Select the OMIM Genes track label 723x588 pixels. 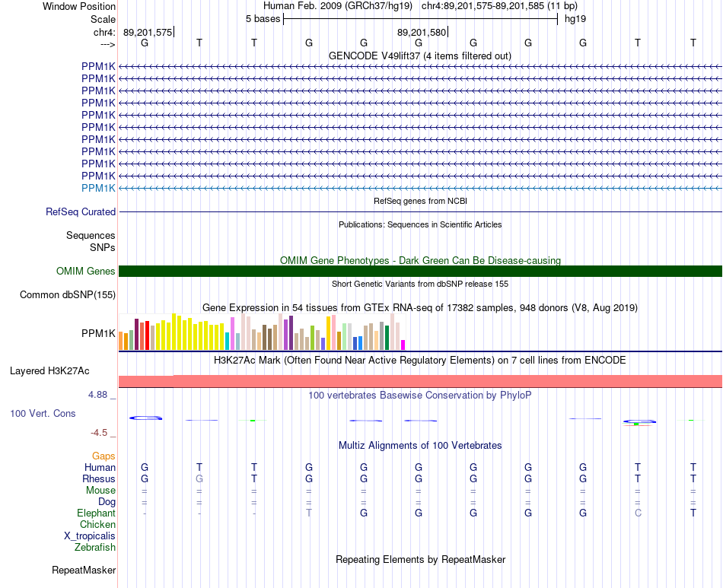(x=86, y=271)
